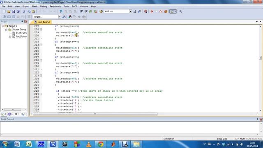Click the Copy toolbar icon
This screenshot has width=263, height=148.
pos(29,12)
